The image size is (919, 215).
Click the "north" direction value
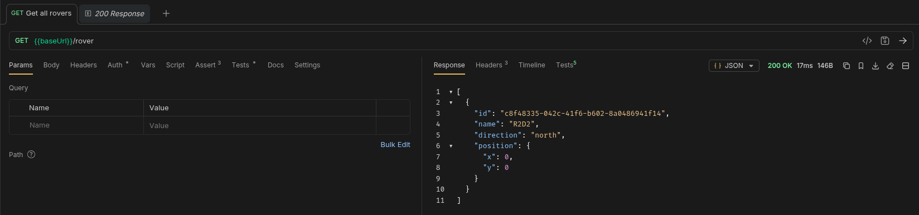pos(546,135)
